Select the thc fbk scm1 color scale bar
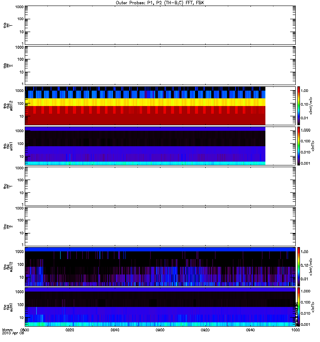The width and height of the screenshot is (320, 342). pos(299,307)
